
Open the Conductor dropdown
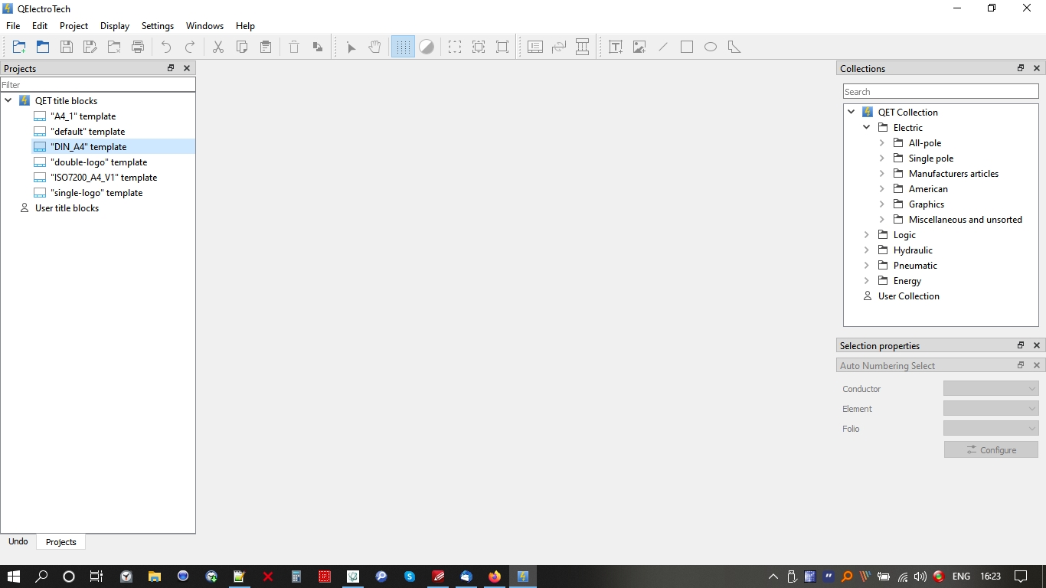pyautogui.click(x=991, y=389)
